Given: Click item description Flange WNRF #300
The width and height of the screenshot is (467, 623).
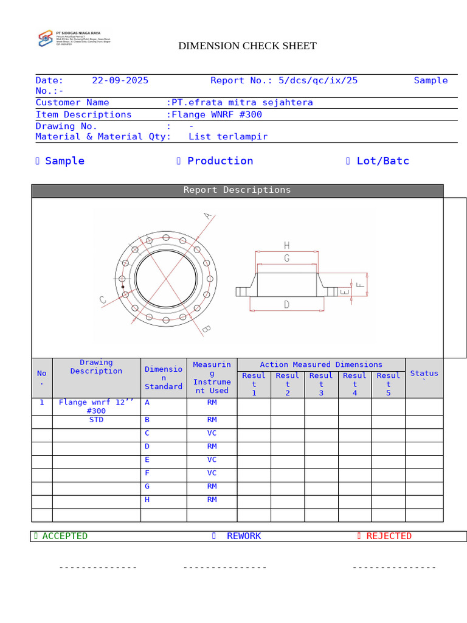Looking at the screenshot, I should (x=217, y=115).
